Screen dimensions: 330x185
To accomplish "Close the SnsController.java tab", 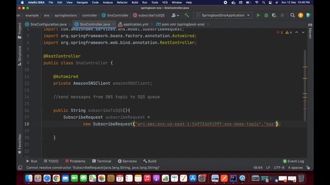I will 113,24.
